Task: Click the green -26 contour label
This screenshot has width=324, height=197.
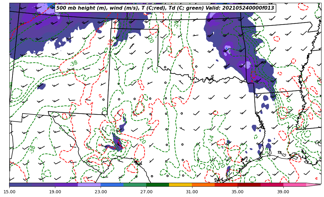Action: (x=176, y=24)
